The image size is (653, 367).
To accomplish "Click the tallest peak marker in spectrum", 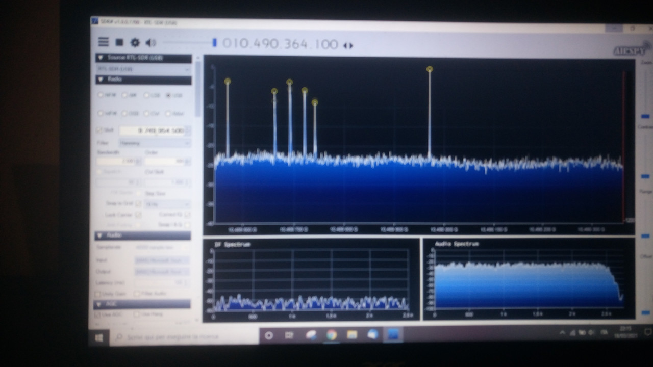I will (x=430, y=69).
